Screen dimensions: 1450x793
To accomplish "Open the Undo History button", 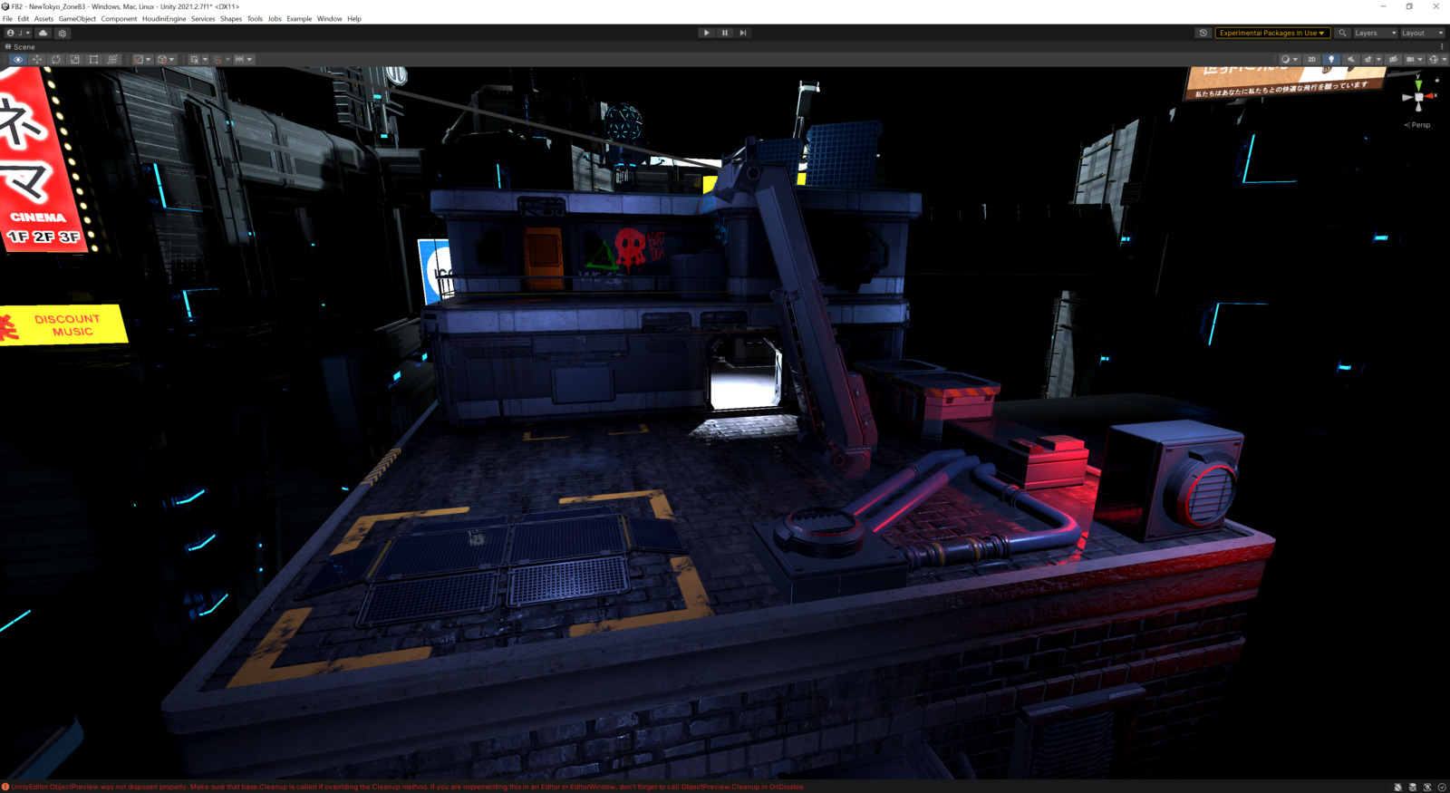I will 1203,33.
